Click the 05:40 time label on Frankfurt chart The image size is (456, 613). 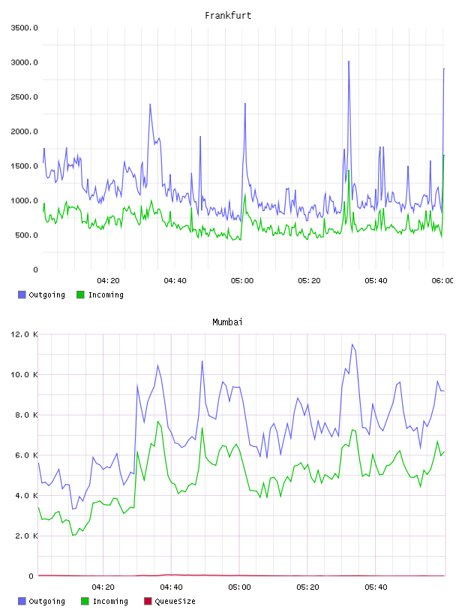pyautogui.click(x=376, y=281)
